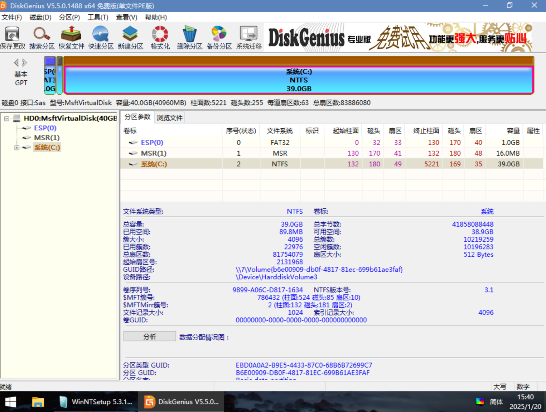Click the 标识 column header
546x412 pixels.
(312, 131)
